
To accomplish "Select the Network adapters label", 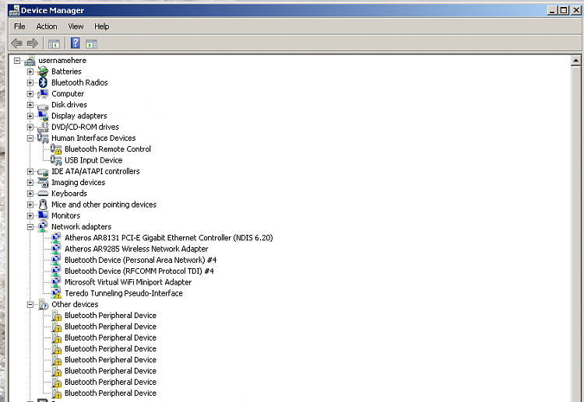I will coord(81,227).
